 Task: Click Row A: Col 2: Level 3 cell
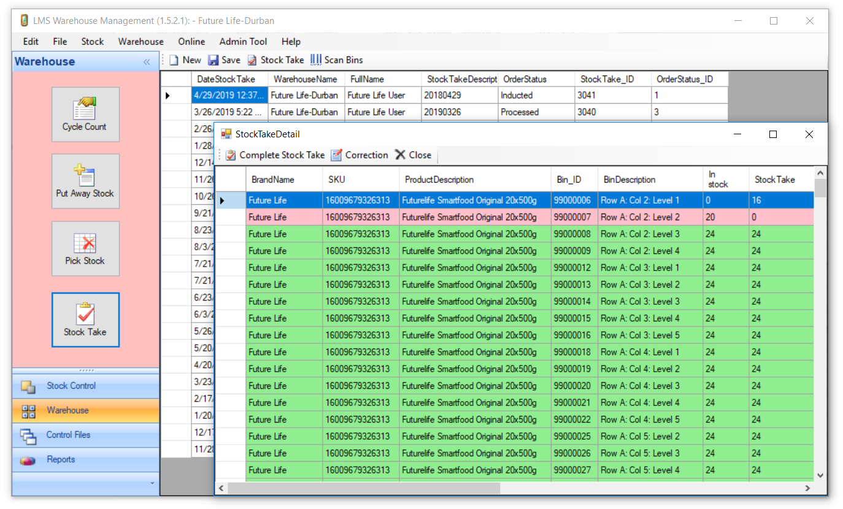point(650,234)
